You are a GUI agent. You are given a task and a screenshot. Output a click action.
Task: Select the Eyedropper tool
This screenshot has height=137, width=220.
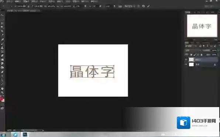pyautogui.click(x=2, y=35)
